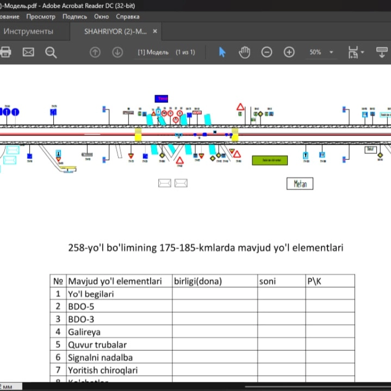Click the page number input field

(153, 52)
